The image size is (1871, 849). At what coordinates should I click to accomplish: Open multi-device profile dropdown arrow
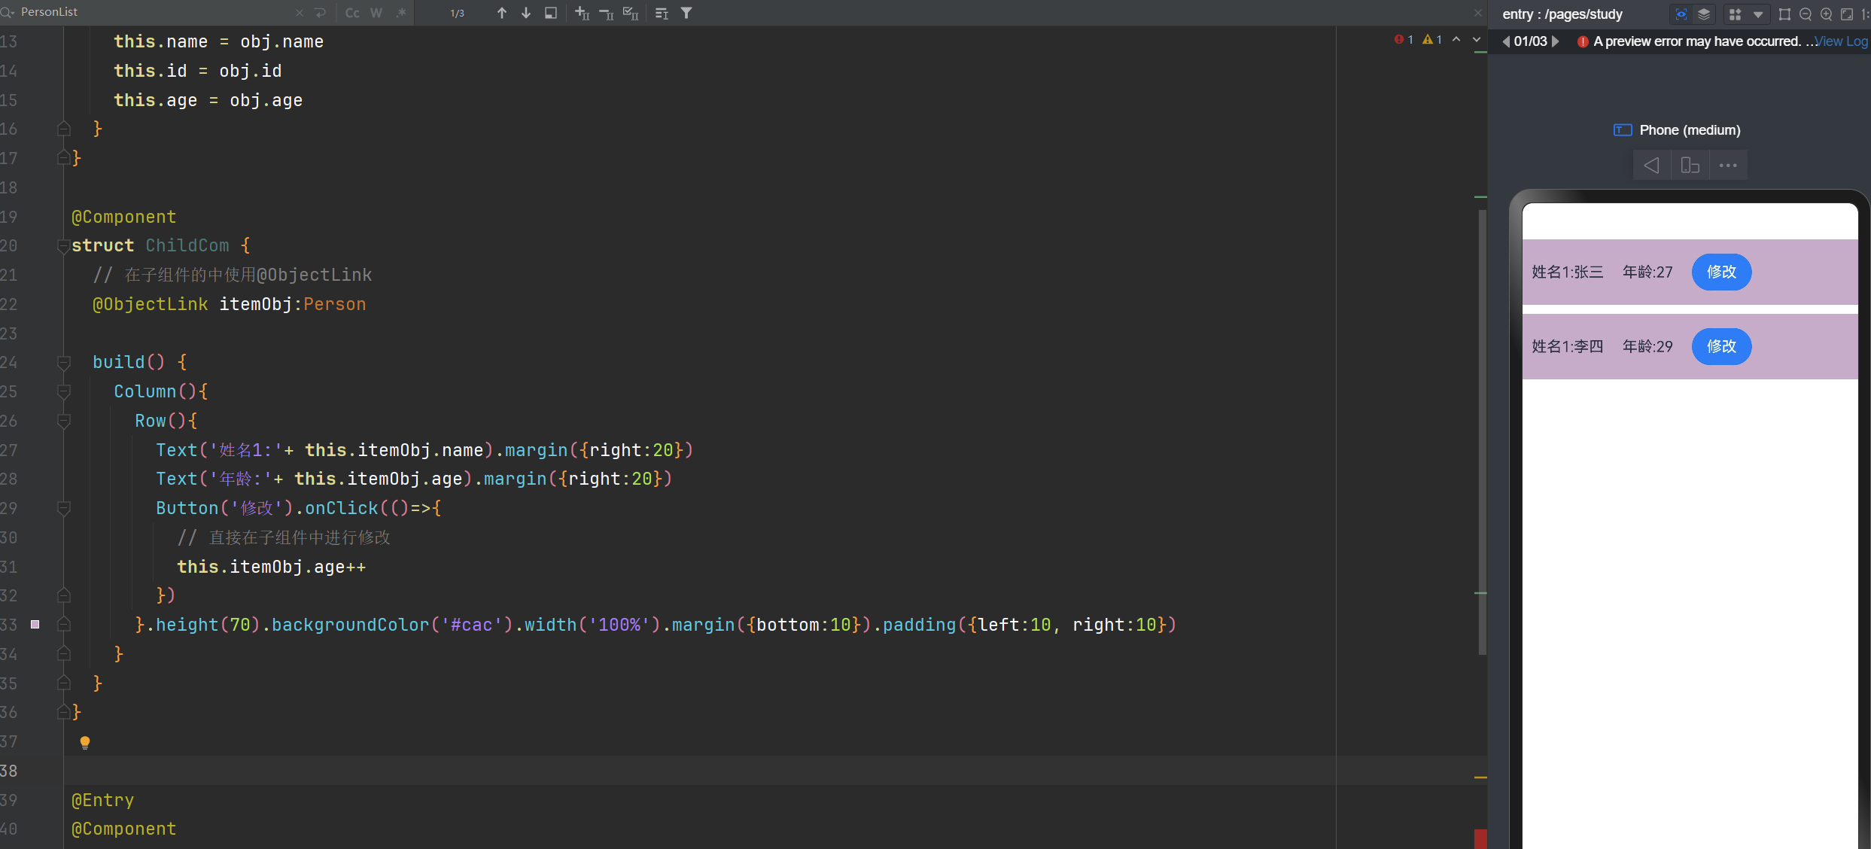tap(1758, 14)
